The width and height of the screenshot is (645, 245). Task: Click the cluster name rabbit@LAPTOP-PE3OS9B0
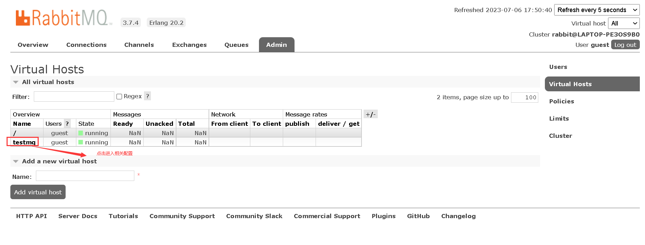(596, 34)
